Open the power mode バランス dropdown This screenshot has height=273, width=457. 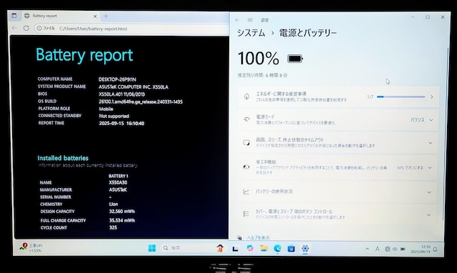click(421, 120)
